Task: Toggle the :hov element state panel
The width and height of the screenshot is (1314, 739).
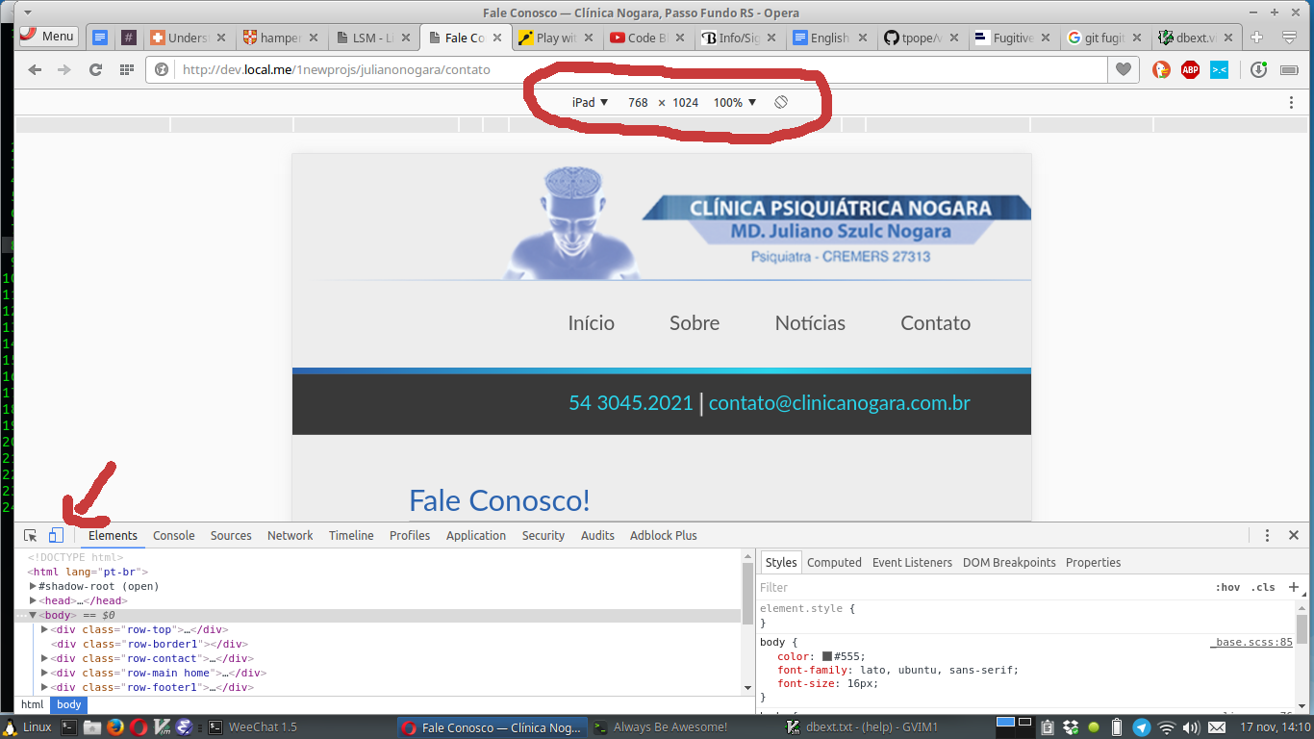Action: click(x=1227, y=587)
